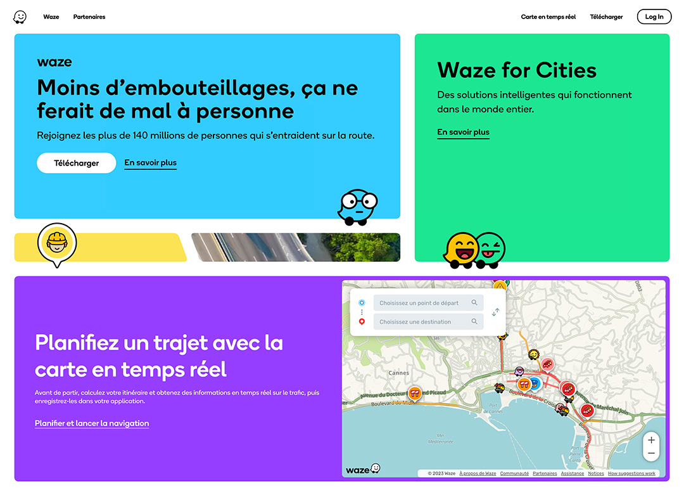Click the traffic jam marker on Maréchal Juin
This screenshot has width=684, height=495.
pos(587,411)
